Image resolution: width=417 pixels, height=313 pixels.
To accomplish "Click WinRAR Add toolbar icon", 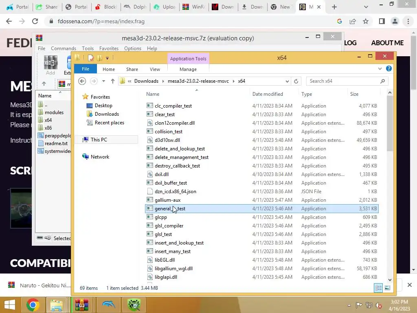I will 50,65.
